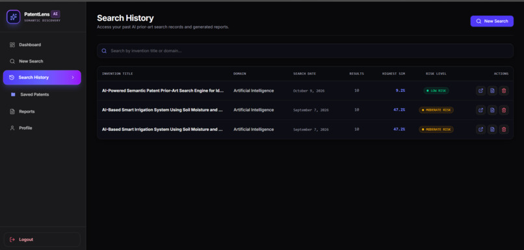Click the Profile person icon
The image size is (524, 250).
click(12, 128)
